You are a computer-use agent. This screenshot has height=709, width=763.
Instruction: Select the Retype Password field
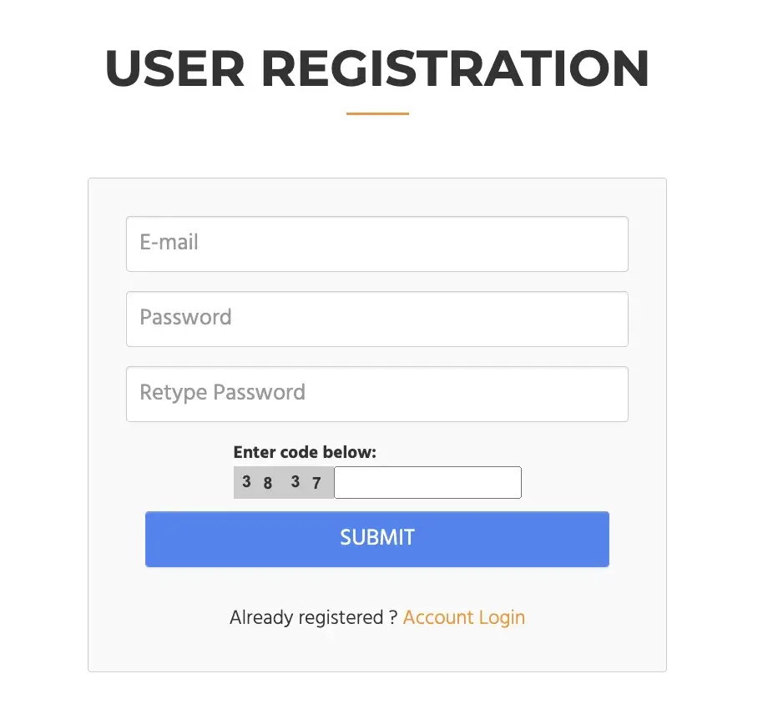pyautogui.click(x=377, y=394)
